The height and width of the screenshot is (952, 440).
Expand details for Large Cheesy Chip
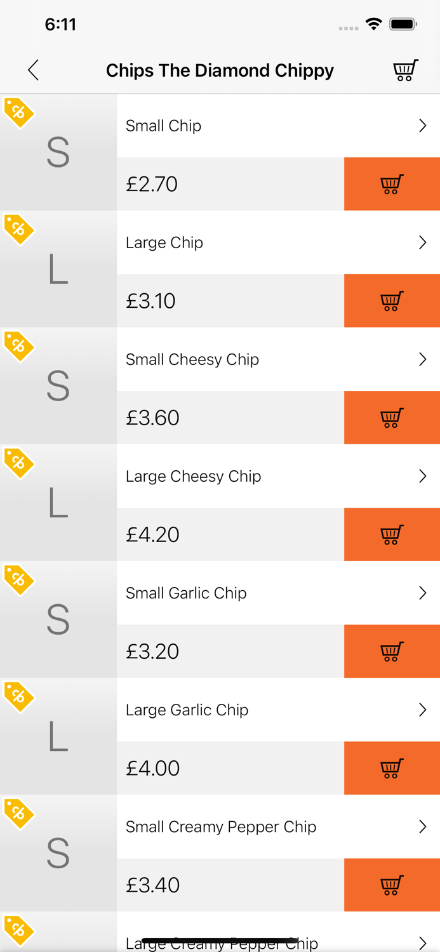click(423, 476)
